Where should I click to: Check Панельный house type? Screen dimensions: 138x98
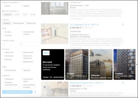pyautogui.click(x=3, y=56)
